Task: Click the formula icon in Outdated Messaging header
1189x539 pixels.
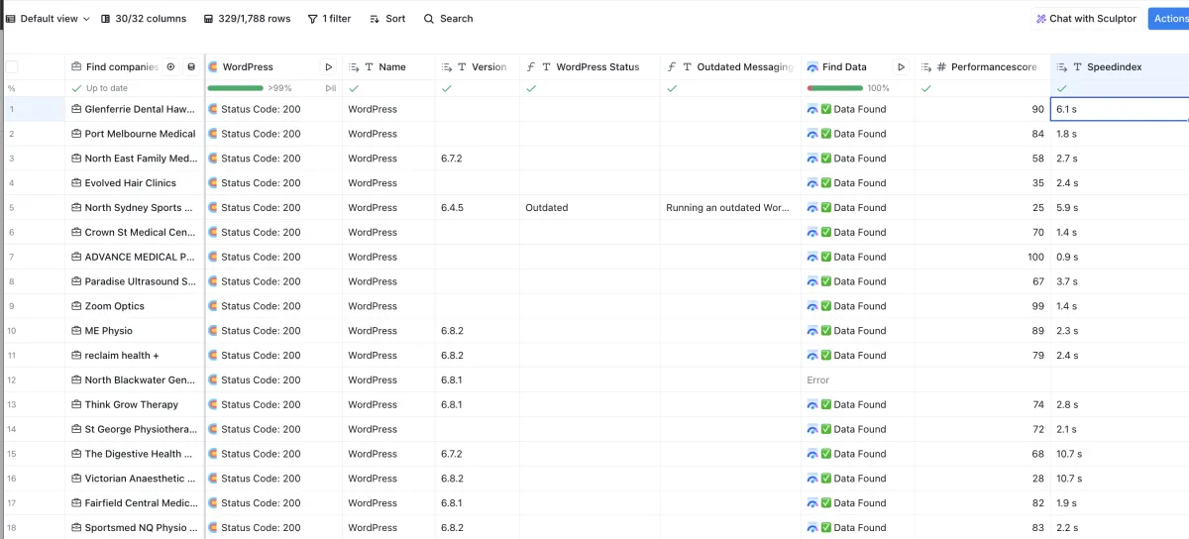Action: pos(672,67)
